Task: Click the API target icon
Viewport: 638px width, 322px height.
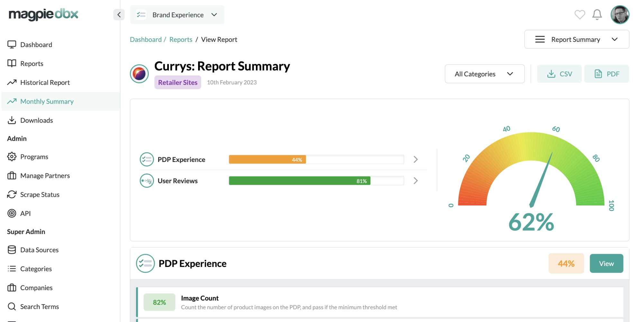Action: coord(12,213)
